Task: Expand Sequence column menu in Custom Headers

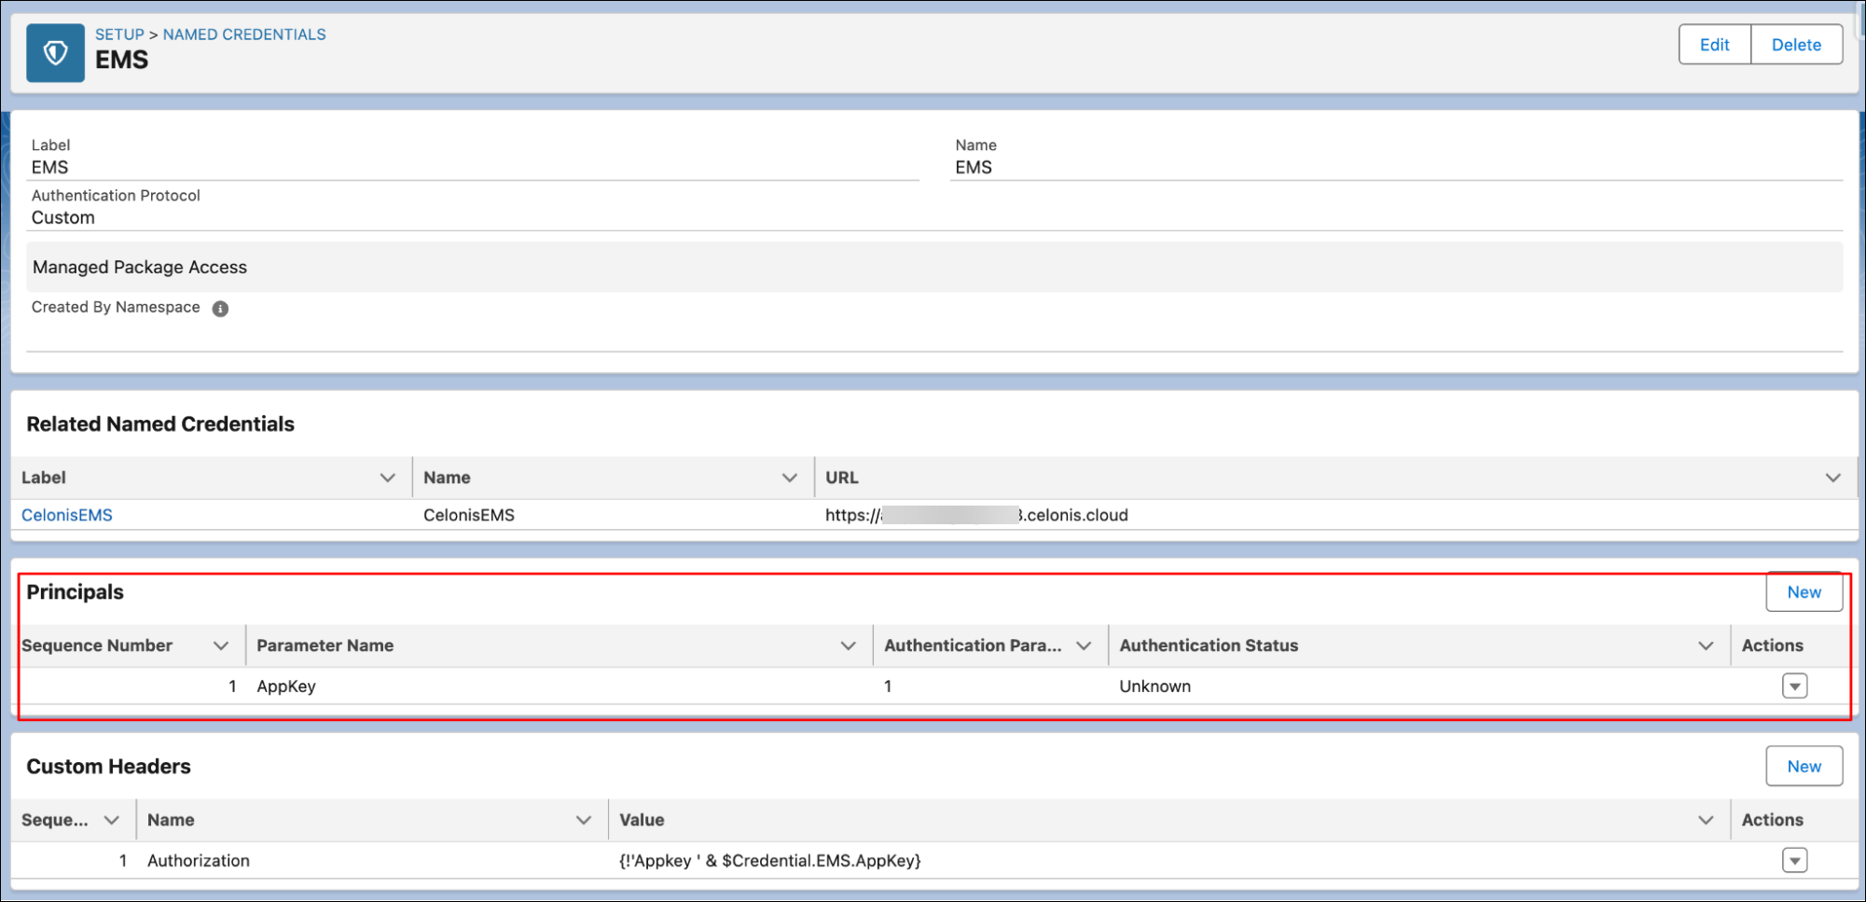Action: coord(112,820)
